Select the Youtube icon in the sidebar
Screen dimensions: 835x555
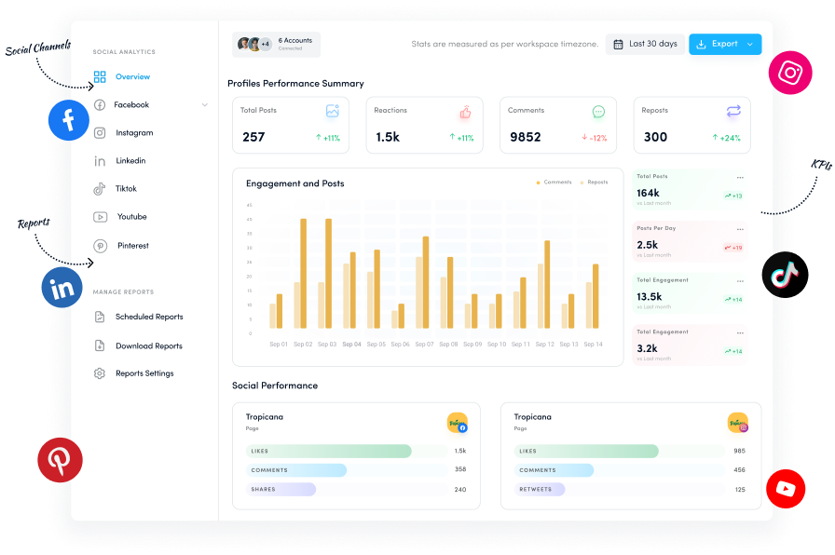pos(100,216)
